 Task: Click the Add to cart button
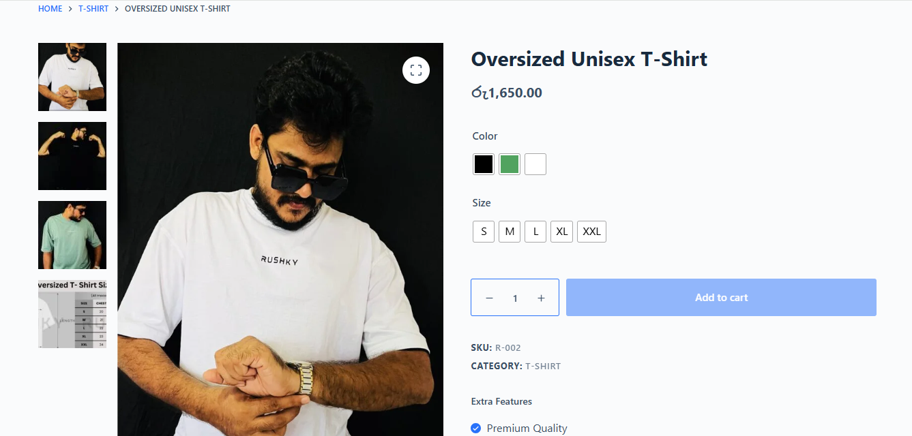[721, 298]
